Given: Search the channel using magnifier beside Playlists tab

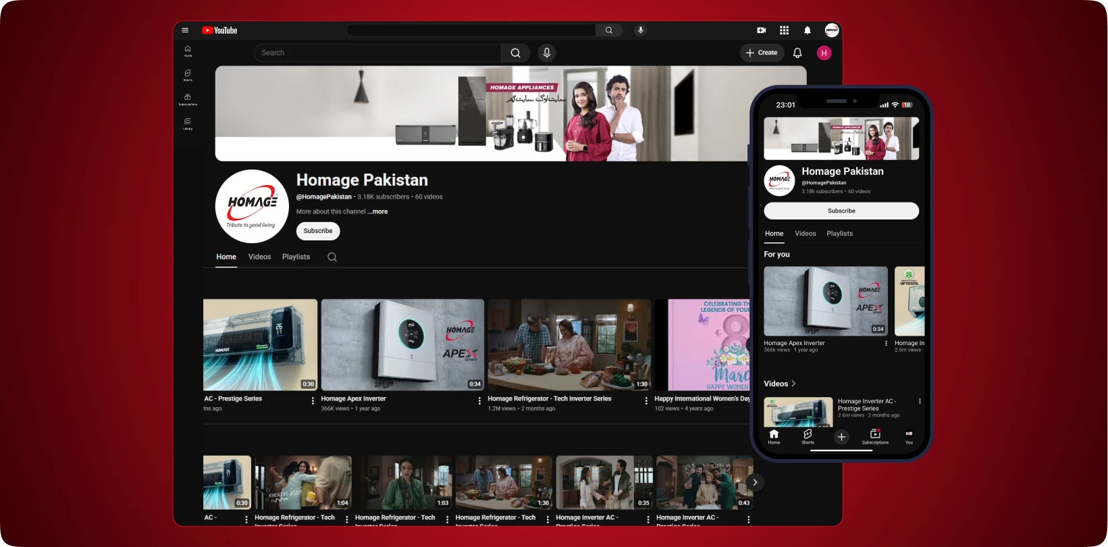Looking at the screenshot, I should [332, 257].
